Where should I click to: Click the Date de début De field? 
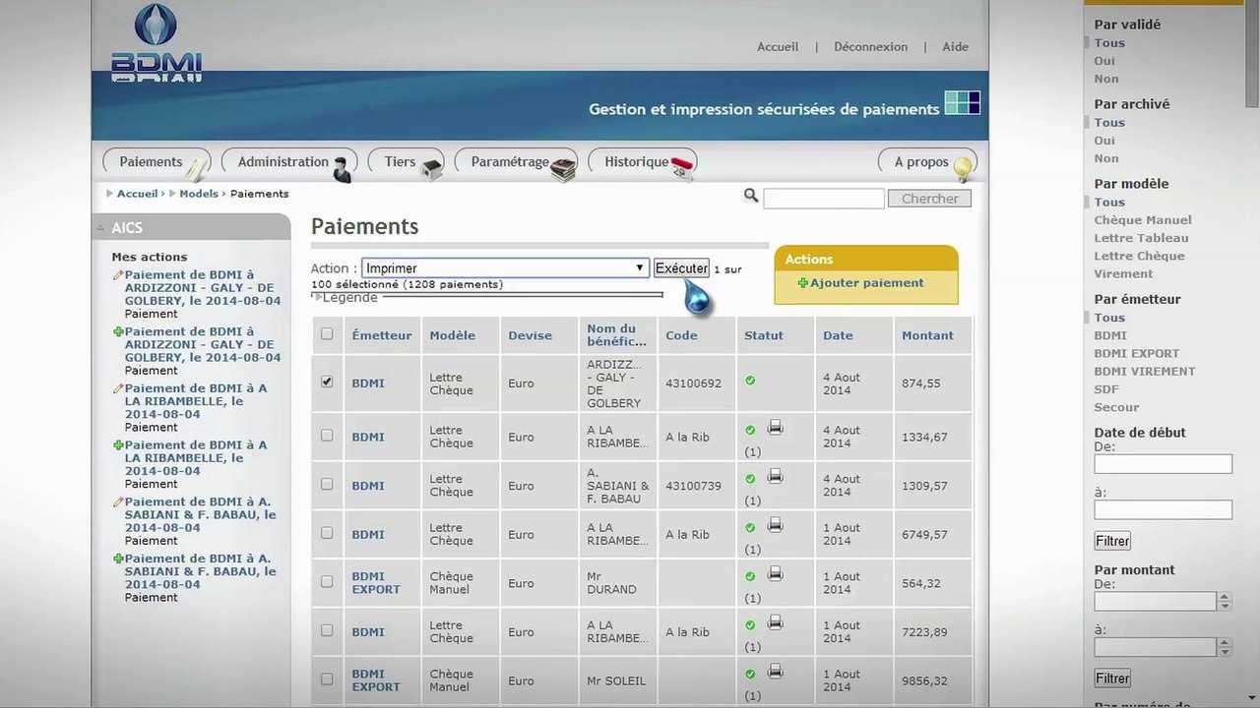pyautogui.click(x=1163, y=464)
